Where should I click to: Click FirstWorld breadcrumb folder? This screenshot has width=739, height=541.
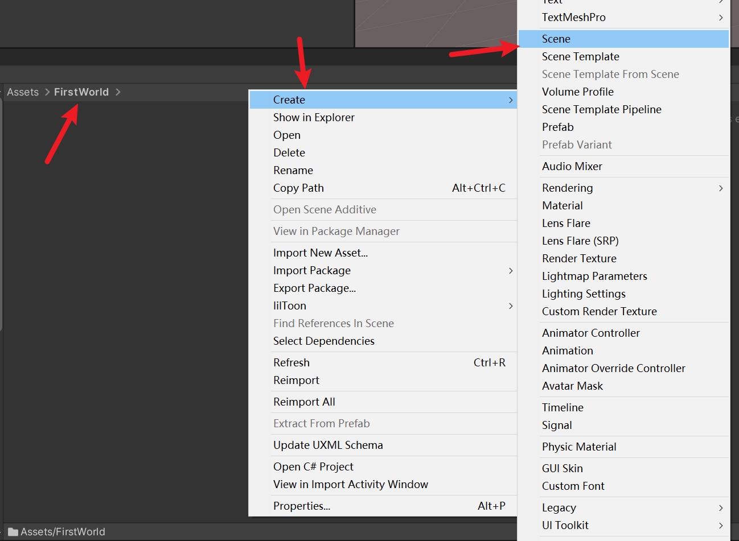pyautogui.click(x=81, y=92)
